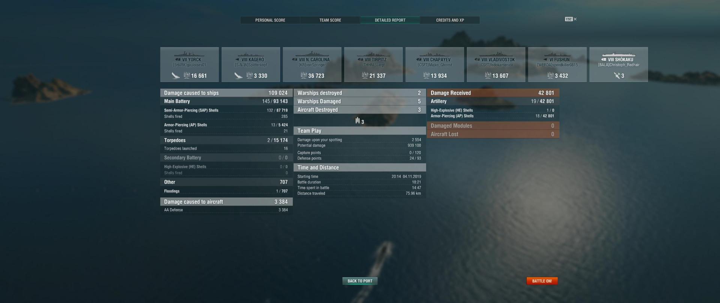This screenshot has width=720, height=303.
Task: Click the plane kill icon on Shokaku card
Action: [617, 76]
